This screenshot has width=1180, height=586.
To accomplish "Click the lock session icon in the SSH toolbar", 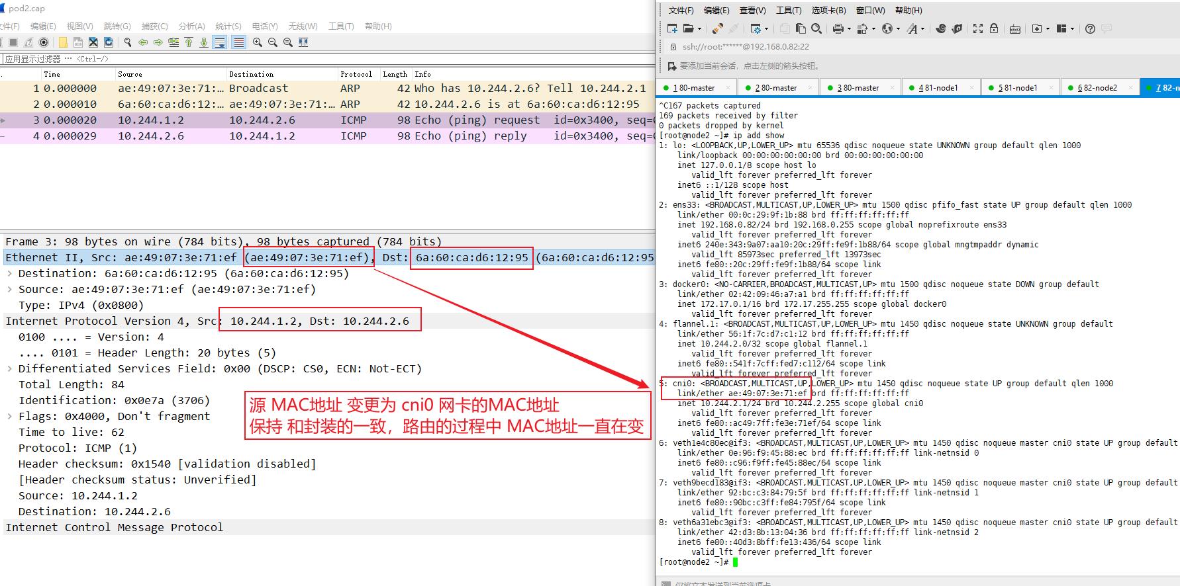I will (x=994, y=28).
